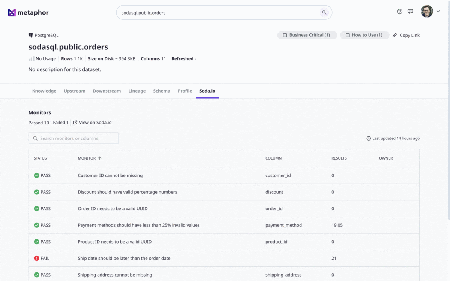Select 'Customer ID cannot be missing' monitor
The image size is (450, 281).
(x=110, y=175)
